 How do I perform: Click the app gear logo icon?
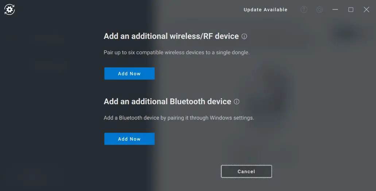[x=9, y=10]
